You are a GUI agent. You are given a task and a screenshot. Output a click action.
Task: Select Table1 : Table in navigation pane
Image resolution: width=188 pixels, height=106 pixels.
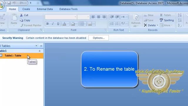21,56
